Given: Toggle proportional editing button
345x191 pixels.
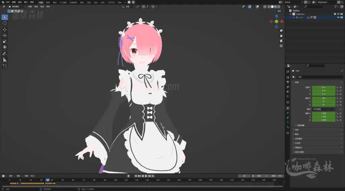Looking at the screenshot, I should 153,7.
